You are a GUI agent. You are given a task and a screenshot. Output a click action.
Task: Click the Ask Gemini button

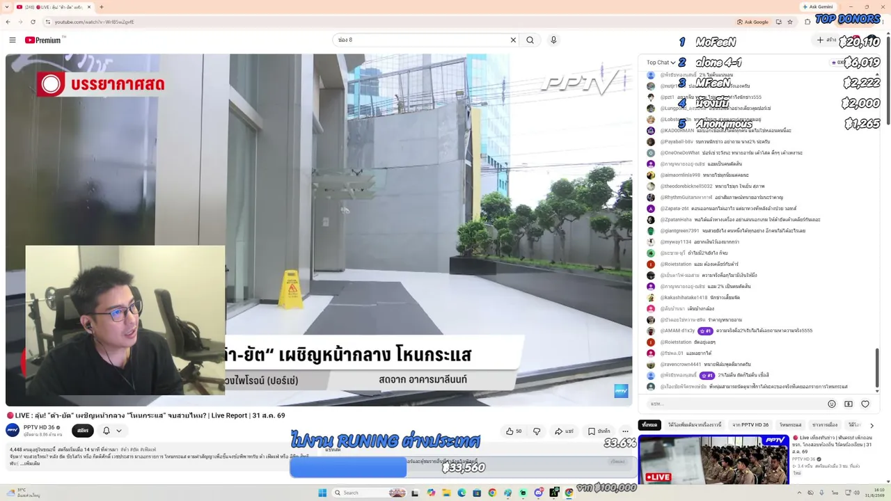(x=817, y=7)
